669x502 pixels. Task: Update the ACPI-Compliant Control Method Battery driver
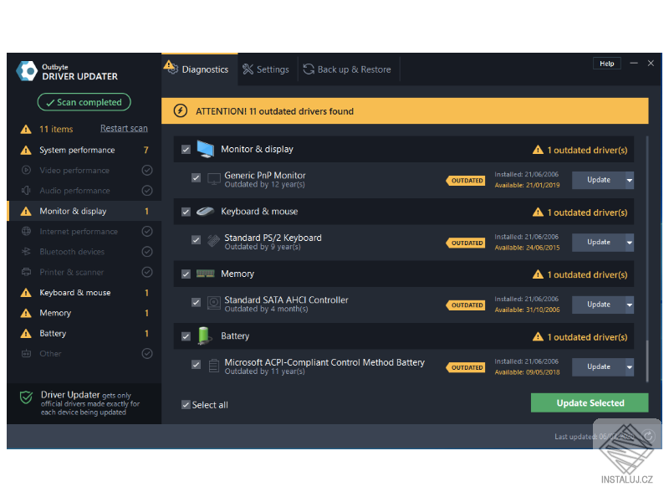pos(599,367)
